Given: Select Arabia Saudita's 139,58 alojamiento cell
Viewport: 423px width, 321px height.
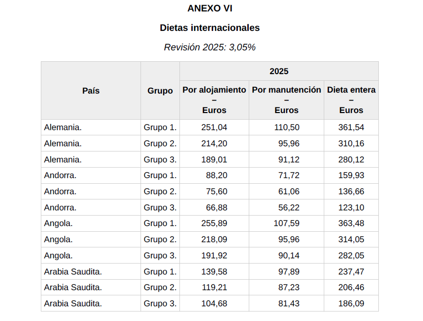Looking at the screenshot, I should [x=215, y=272].
